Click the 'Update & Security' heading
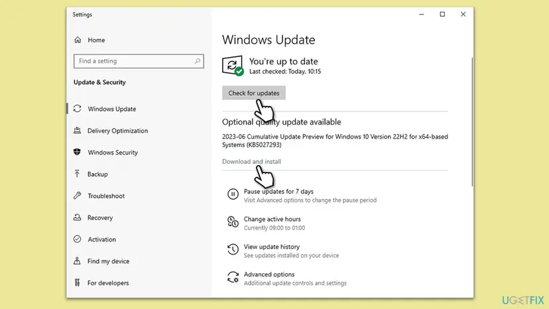 tap(99, 82)
